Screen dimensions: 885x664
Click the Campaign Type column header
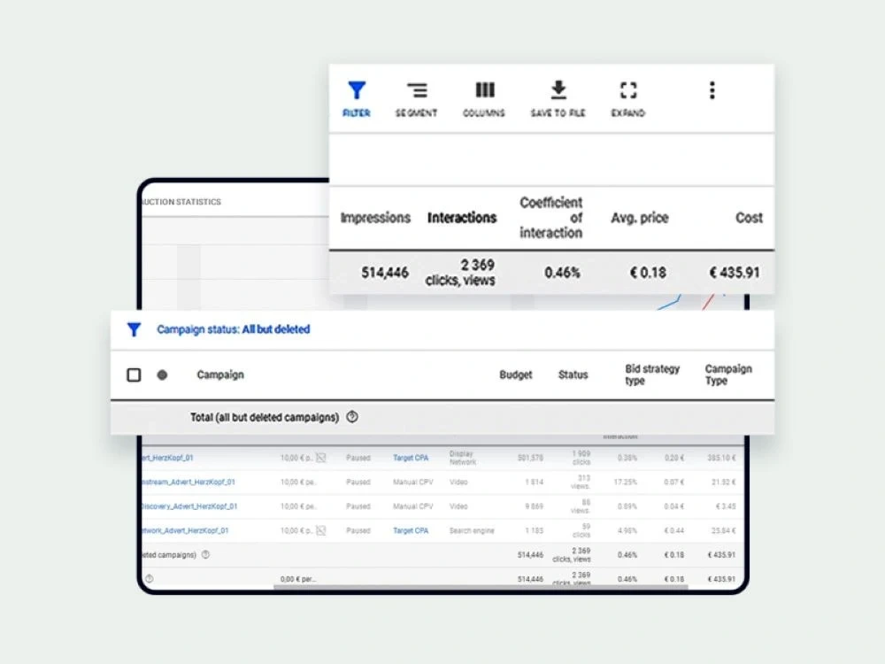point(728,374)
